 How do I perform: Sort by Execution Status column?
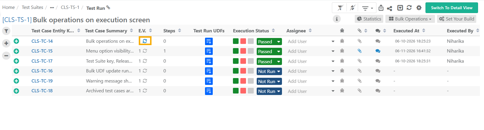(273, 31)
